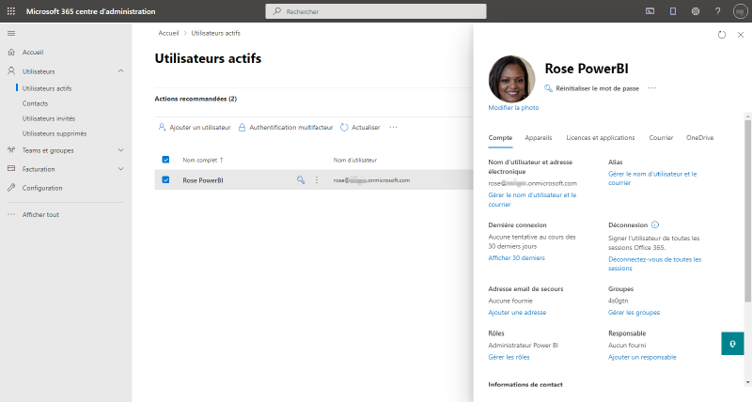
Task: Open the help question mark icon
Action: click(x=717, y=11)
